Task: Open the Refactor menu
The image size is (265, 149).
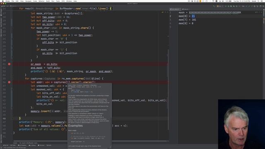Action: tap(41, 1)
